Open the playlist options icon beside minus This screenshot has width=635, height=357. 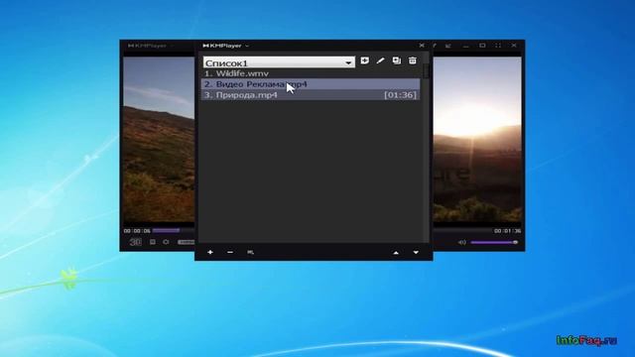click(x=250, y=252)
